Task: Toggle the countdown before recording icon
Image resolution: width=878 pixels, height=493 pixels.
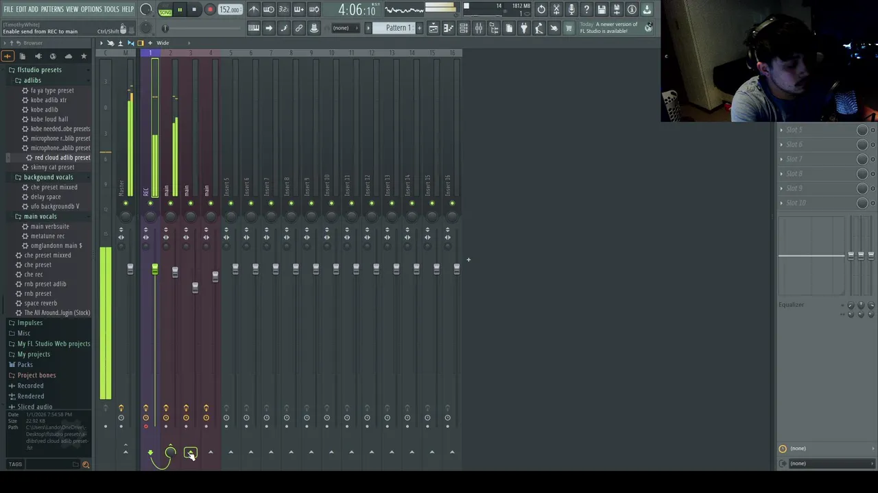Action: pyautogui.click(x=283, y=10)
